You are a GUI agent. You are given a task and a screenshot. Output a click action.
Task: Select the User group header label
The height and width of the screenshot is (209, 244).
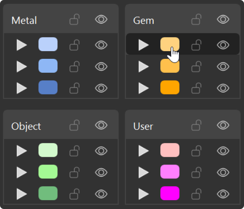tap(143, 126)
